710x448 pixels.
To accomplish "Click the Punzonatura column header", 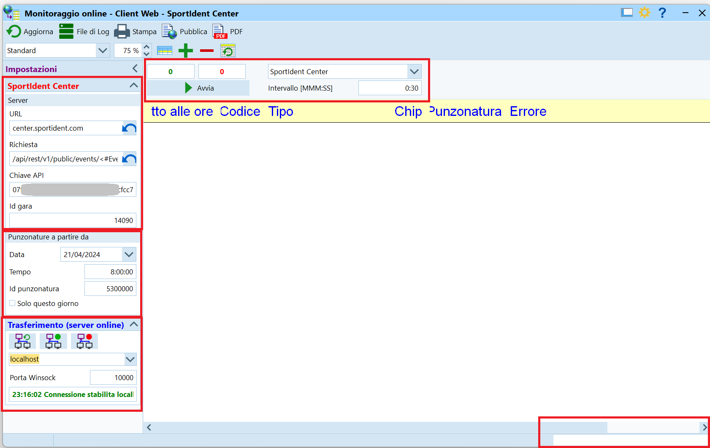I will [466, 111].
